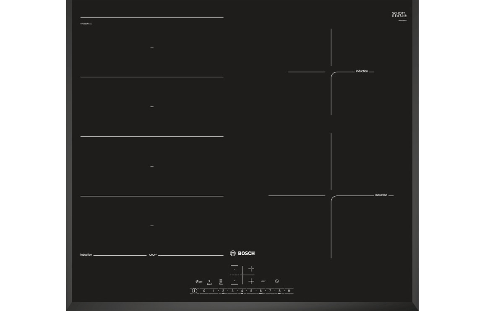485x311 pixels.
Task: Choose power level 2 (min)
Action: (x=223, y=291)
